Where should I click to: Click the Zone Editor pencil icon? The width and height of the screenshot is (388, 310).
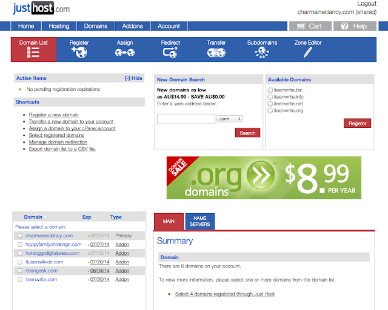[307, 53]
